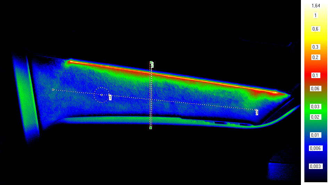
Task: Click the 0,06 scale label
Action: [x=315, y=89]
